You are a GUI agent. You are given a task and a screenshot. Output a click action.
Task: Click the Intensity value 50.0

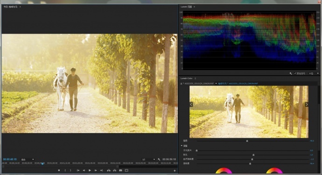coord(312,141)
